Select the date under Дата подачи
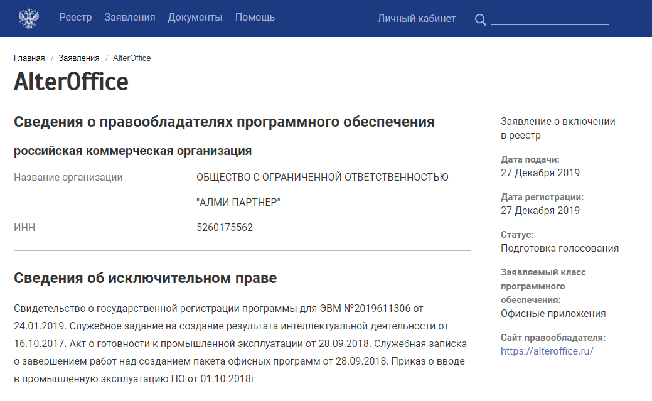The width and height of the screenshot is (652, 401). point(540,173)
